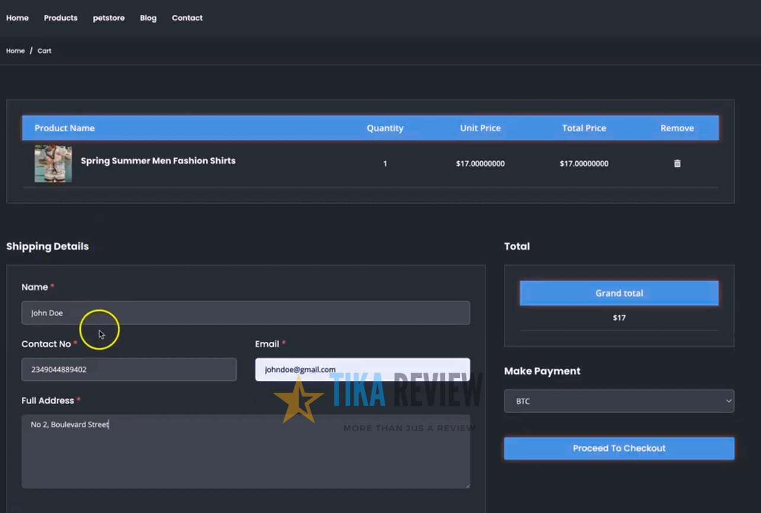Focus the Name field containing John Doe
The image size is (761, 513).
pyautogui.click(x=245, y=313)
